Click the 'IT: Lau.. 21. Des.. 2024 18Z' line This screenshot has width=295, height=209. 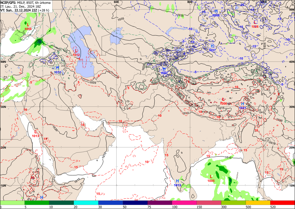tap(20, 6)
